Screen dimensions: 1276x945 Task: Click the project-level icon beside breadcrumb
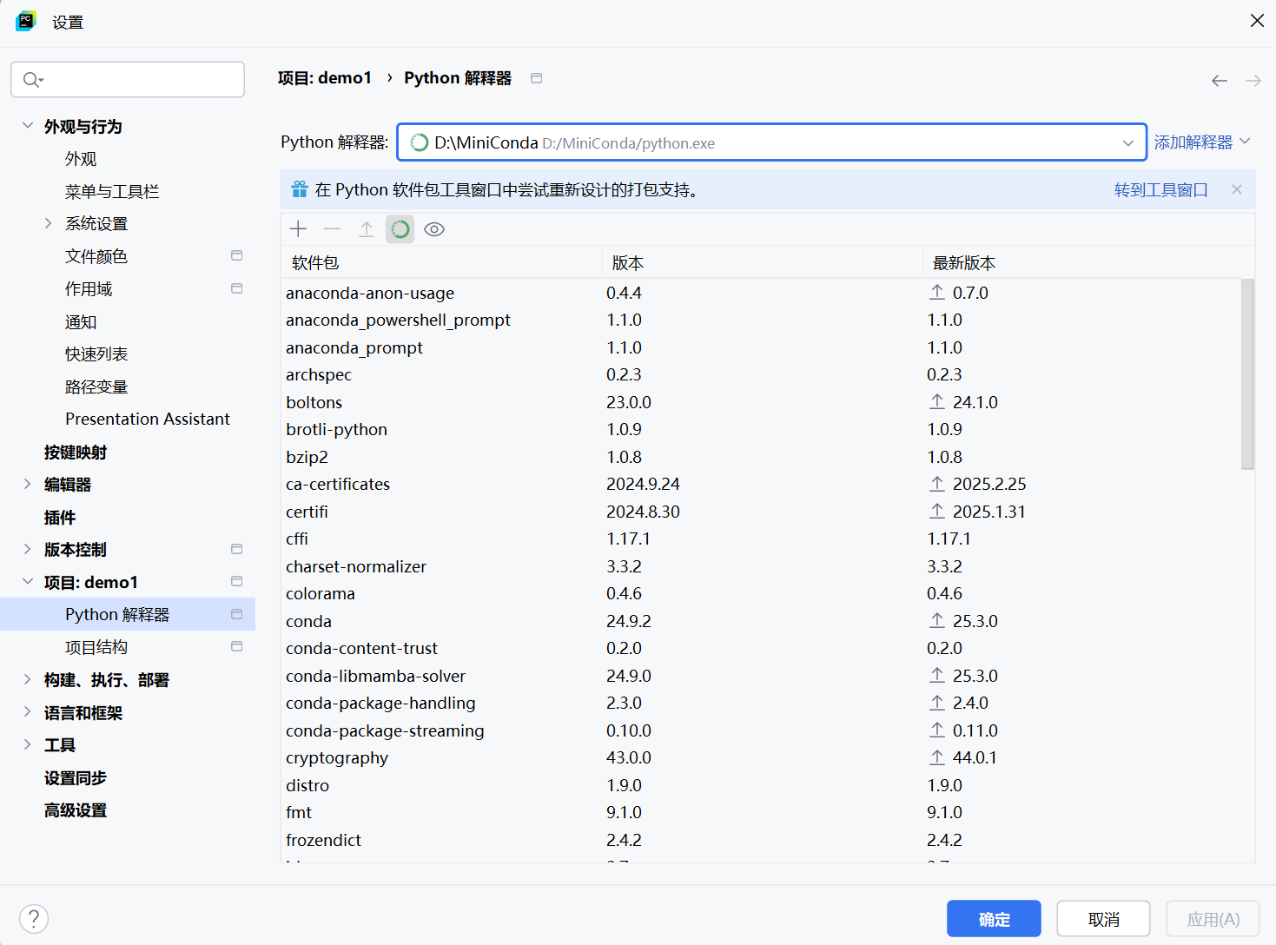[x=537, y=78]
